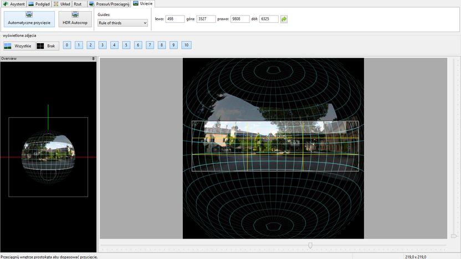Viewport: 461px width, 259px height.
Task: Click the horizontal field of view slider handle
Action: click(310, 245)
